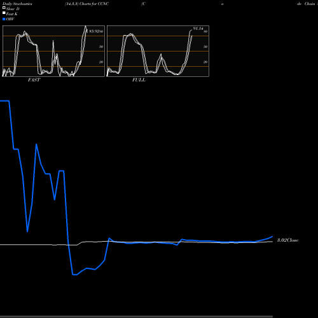Click the '3.02Close' price label
The image size is (318, 318).
(287, 240)
